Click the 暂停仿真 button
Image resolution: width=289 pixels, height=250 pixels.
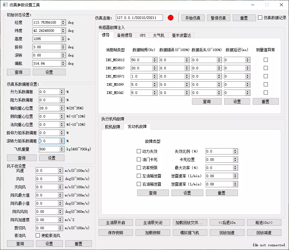pyautogui.click(x=219, y=18)
